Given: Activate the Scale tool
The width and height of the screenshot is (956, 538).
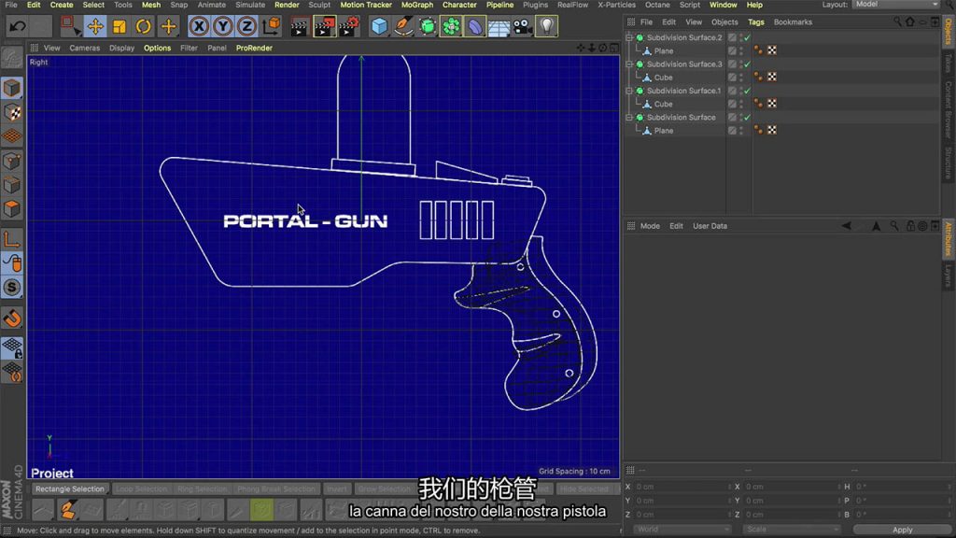Looking at the screenshot, I should click(119, 26).
